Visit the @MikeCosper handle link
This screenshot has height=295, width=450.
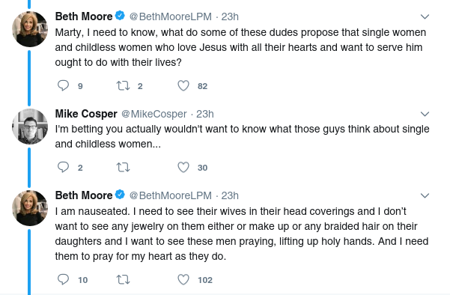click(153, 114)
